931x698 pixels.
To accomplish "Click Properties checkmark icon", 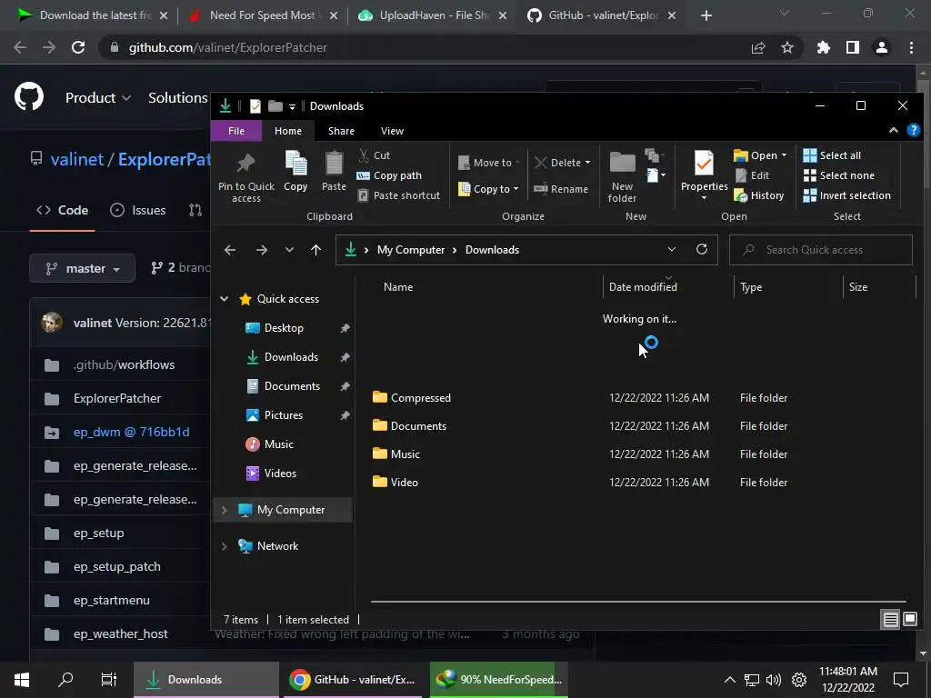I will pos(705,164).
